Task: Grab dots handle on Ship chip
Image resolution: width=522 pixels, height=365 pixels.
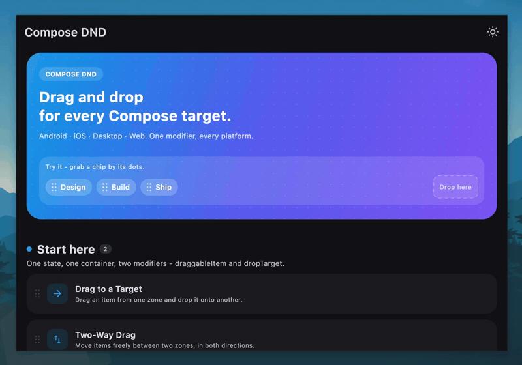Action: click(x=149, y=187)
